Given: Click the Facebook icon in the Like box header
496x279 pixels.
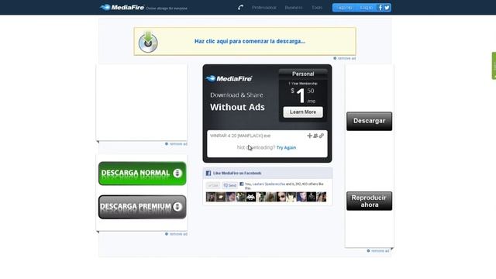Looking at the screenshot, I should coord(208,173).
